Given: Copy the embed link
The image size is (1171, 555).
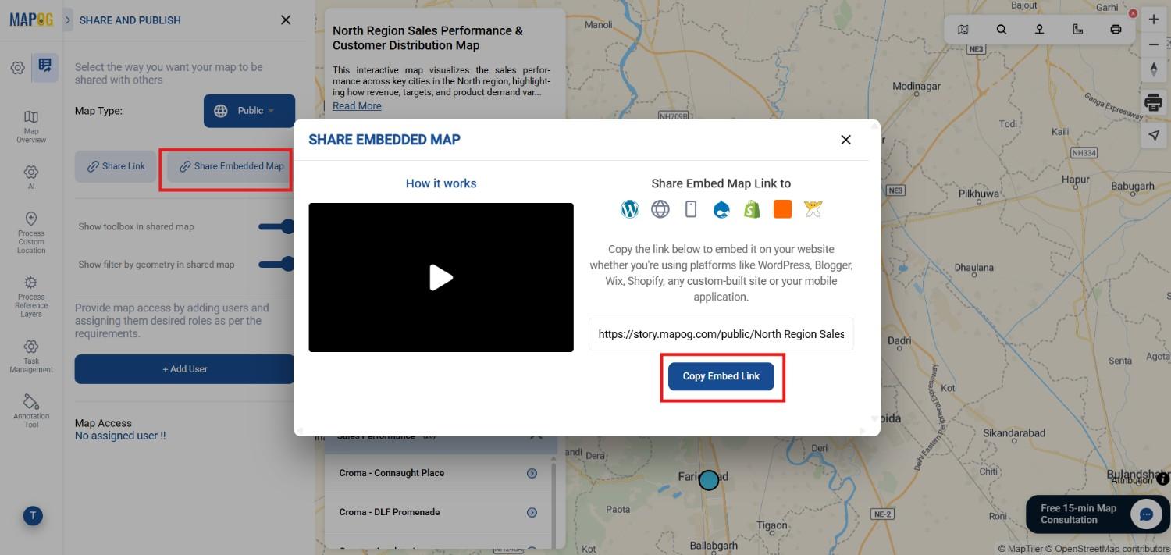Looking at the screenshot, I should coord(721,376).
